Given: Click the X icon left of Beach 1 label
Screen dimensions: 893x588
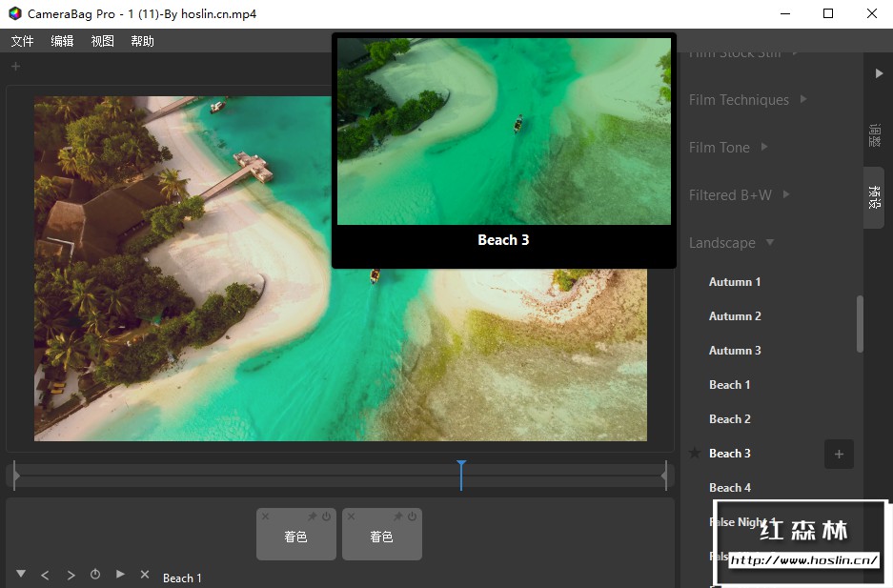Looking at the screenshot, I should (x=145, y=575).
